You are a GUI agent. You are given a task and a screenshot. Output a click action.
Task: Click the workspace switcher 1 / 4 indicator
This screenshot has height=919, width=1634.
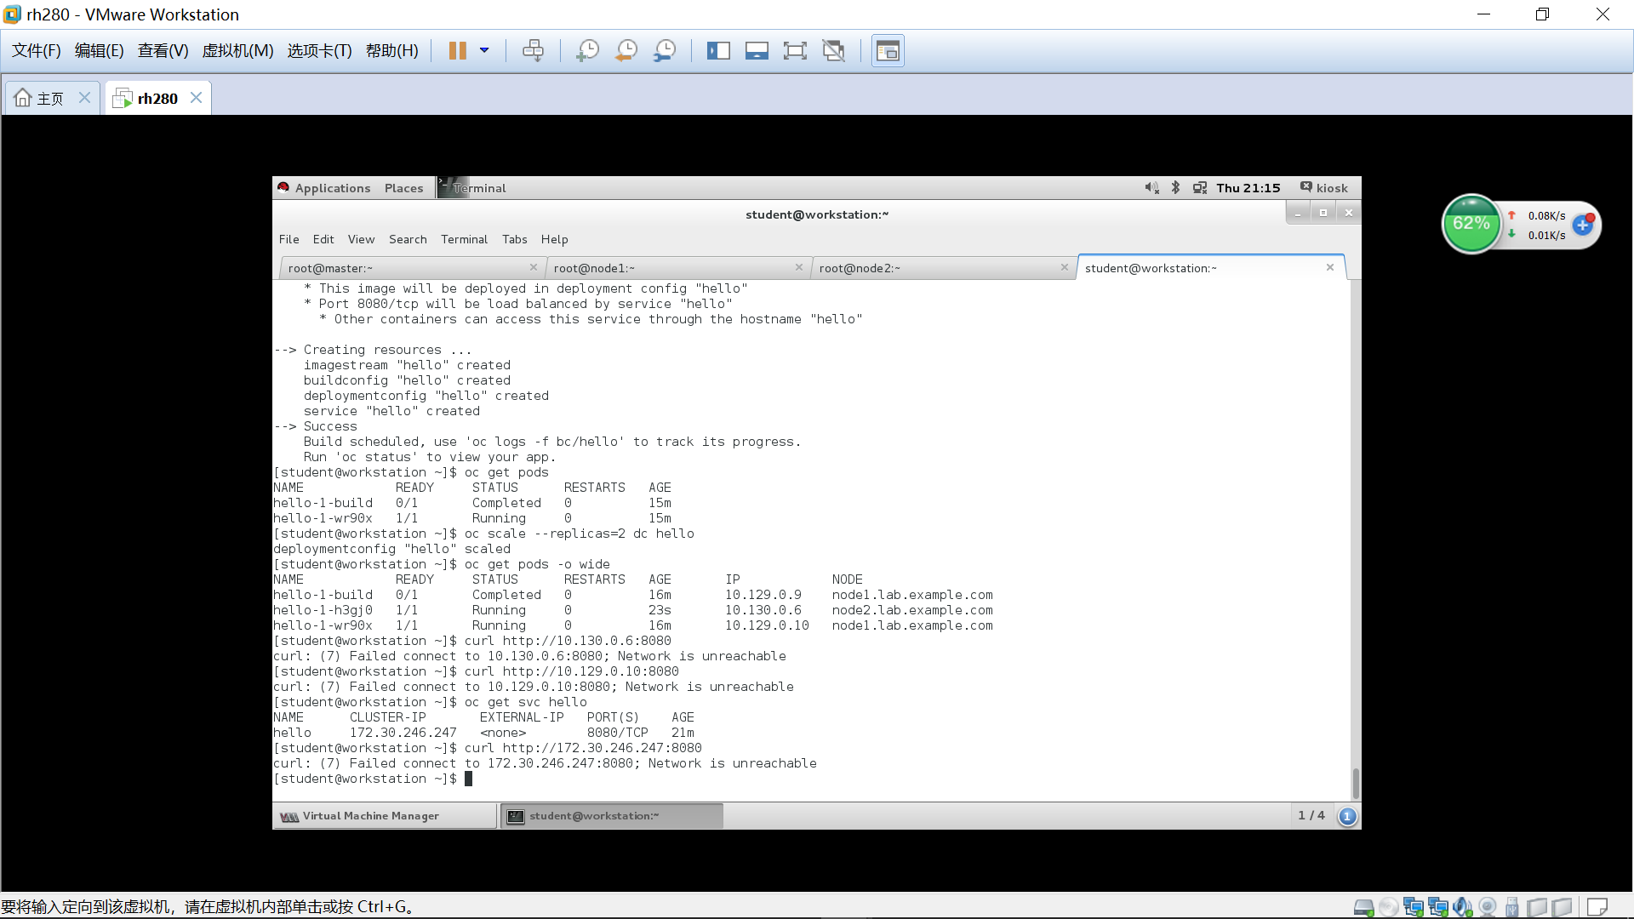coord(1311,815)
